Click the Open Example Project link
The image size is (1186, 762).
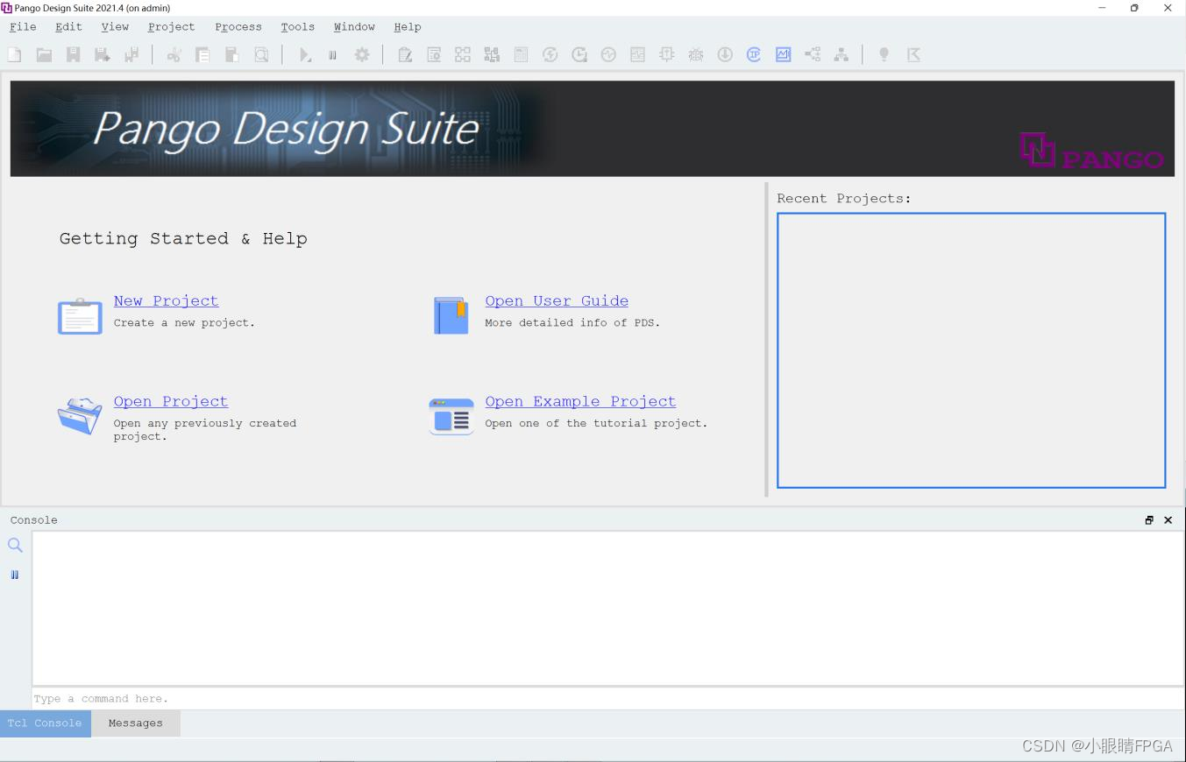(580, 401)
